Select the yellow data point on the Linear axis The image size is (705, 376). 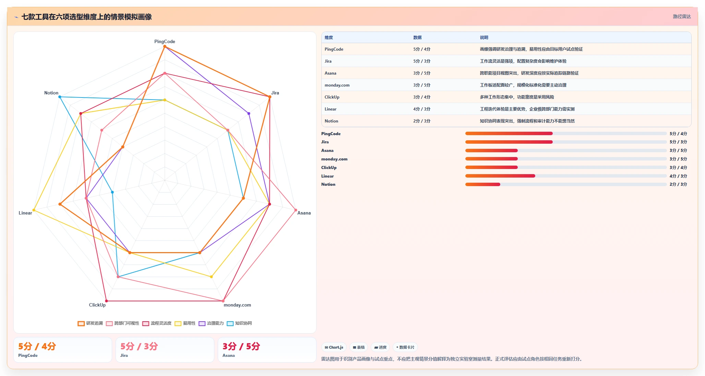click(34, 210)
